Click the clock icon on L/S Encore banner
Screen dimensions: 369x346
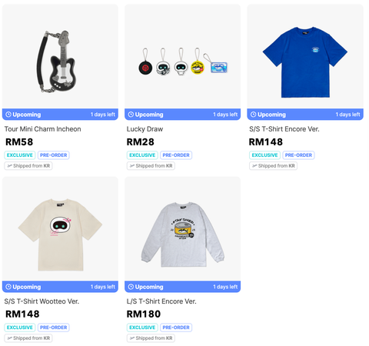[x=131, y=287]
